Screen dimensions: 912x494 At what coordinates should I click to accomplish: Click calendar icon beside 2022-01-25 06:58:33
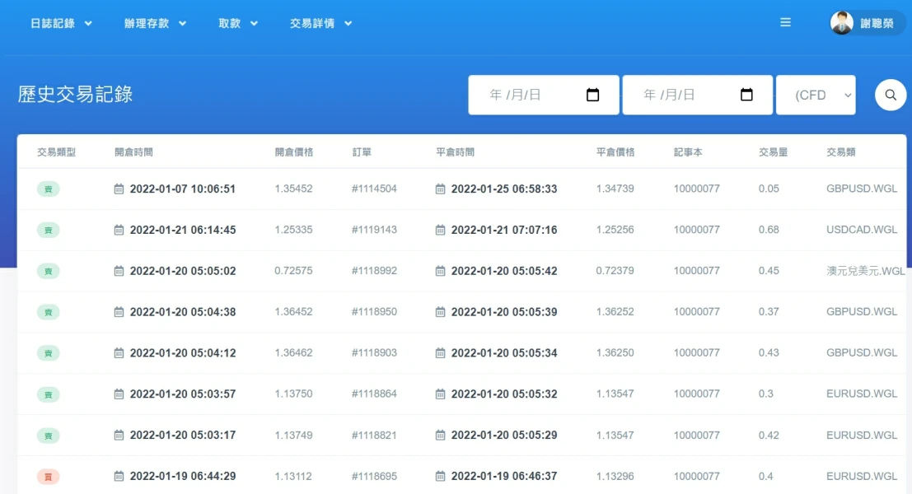tap(441, 189)
